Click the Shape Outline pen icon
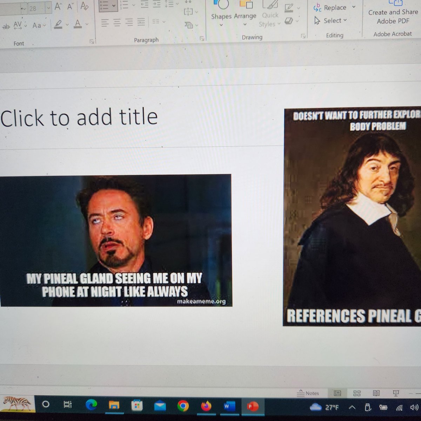This screenshot has height=421, width=421. (x=289, y=7)
